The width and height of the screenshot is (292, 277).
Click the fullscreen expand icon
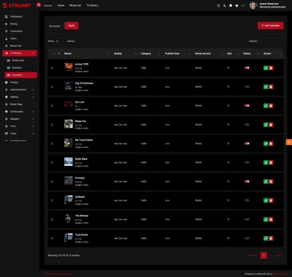tap(243, 6)
